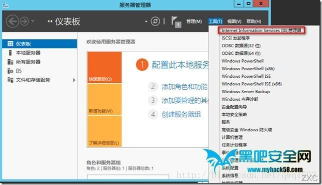Click the 仪表板 sidebar icon
322x185 pixels.
tap(10, 44)
